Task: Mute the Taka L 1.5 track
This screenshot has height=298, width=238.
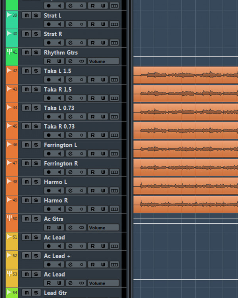Action: 27,71
